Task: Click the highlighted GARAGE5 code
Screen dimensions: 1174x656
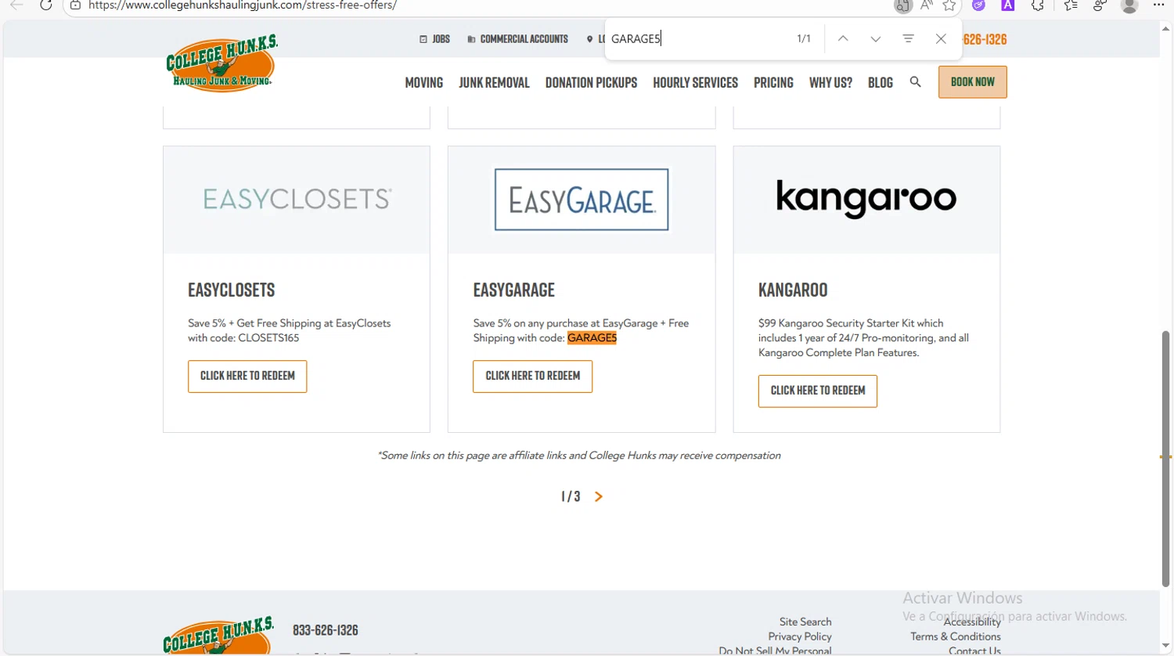Action: [592, 338]
